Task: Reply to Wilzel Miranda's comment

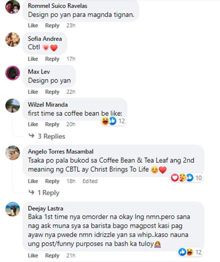Action: [52, 124]
